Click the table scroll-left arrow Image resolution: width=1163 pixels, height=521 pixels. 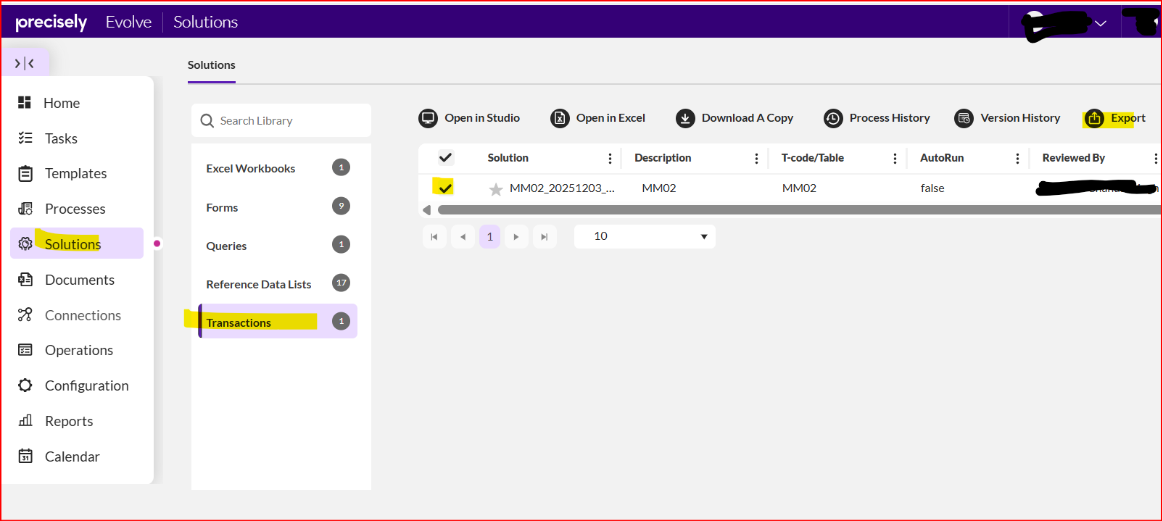(426, 210)
